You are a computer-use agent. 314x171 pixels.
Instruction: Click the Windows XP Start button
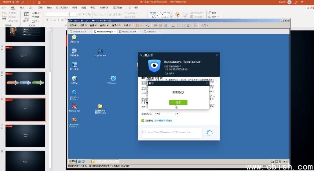click(74, 161)
